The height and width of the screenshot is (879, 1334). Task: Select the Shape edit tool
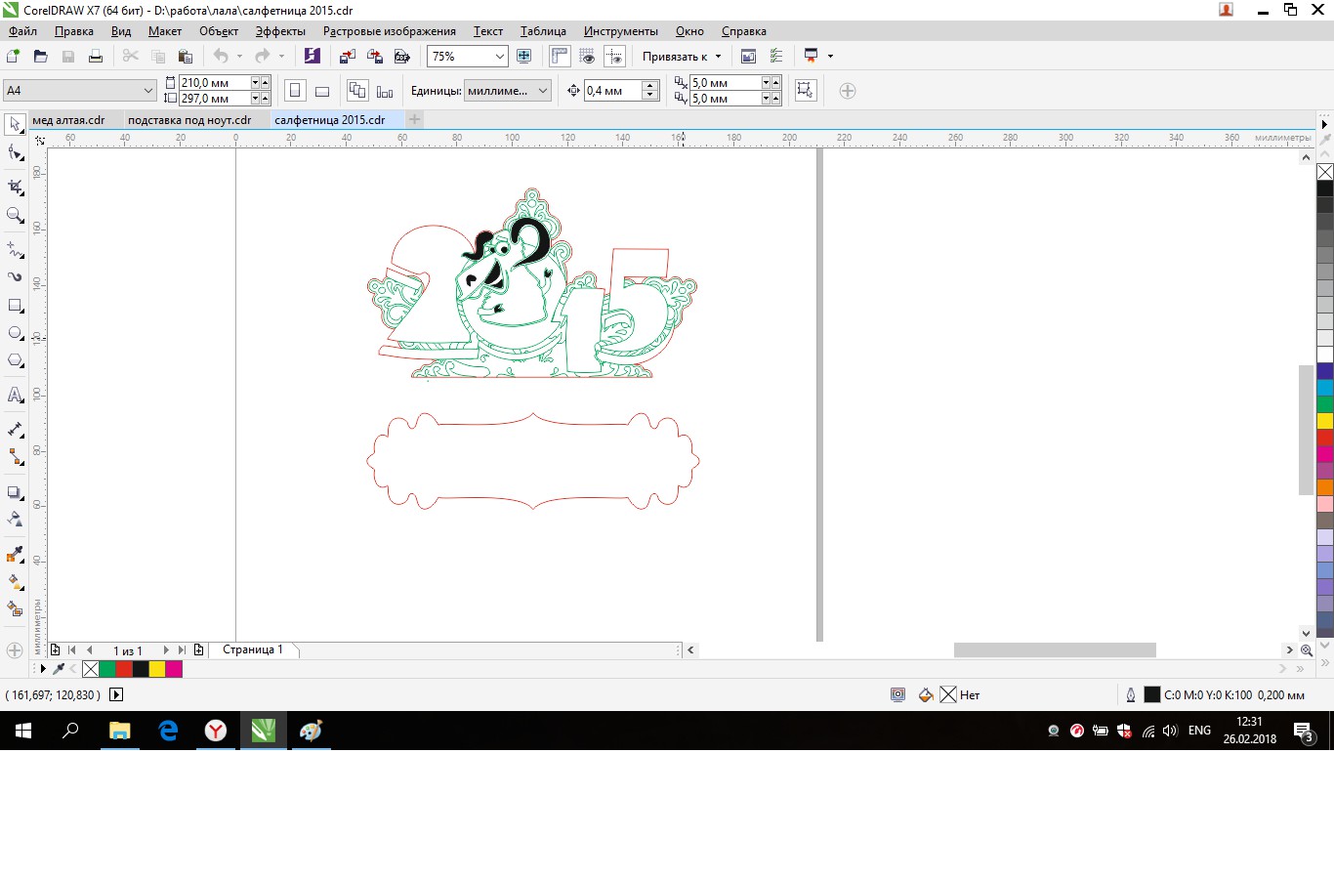tap(15, 153)
